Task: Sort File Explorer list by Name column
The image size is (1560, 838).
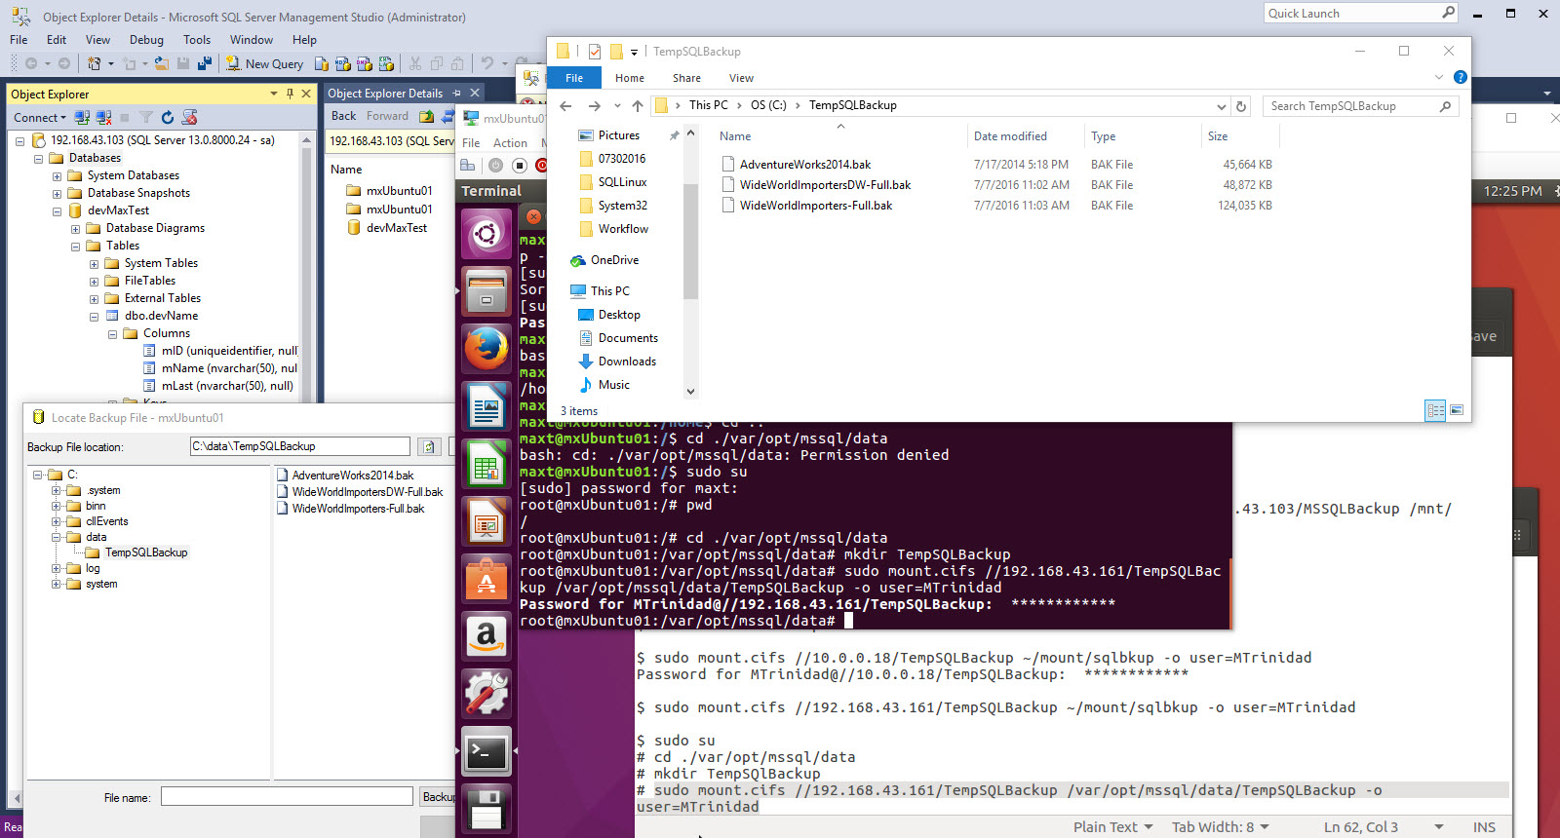Action: coord(735,136)
